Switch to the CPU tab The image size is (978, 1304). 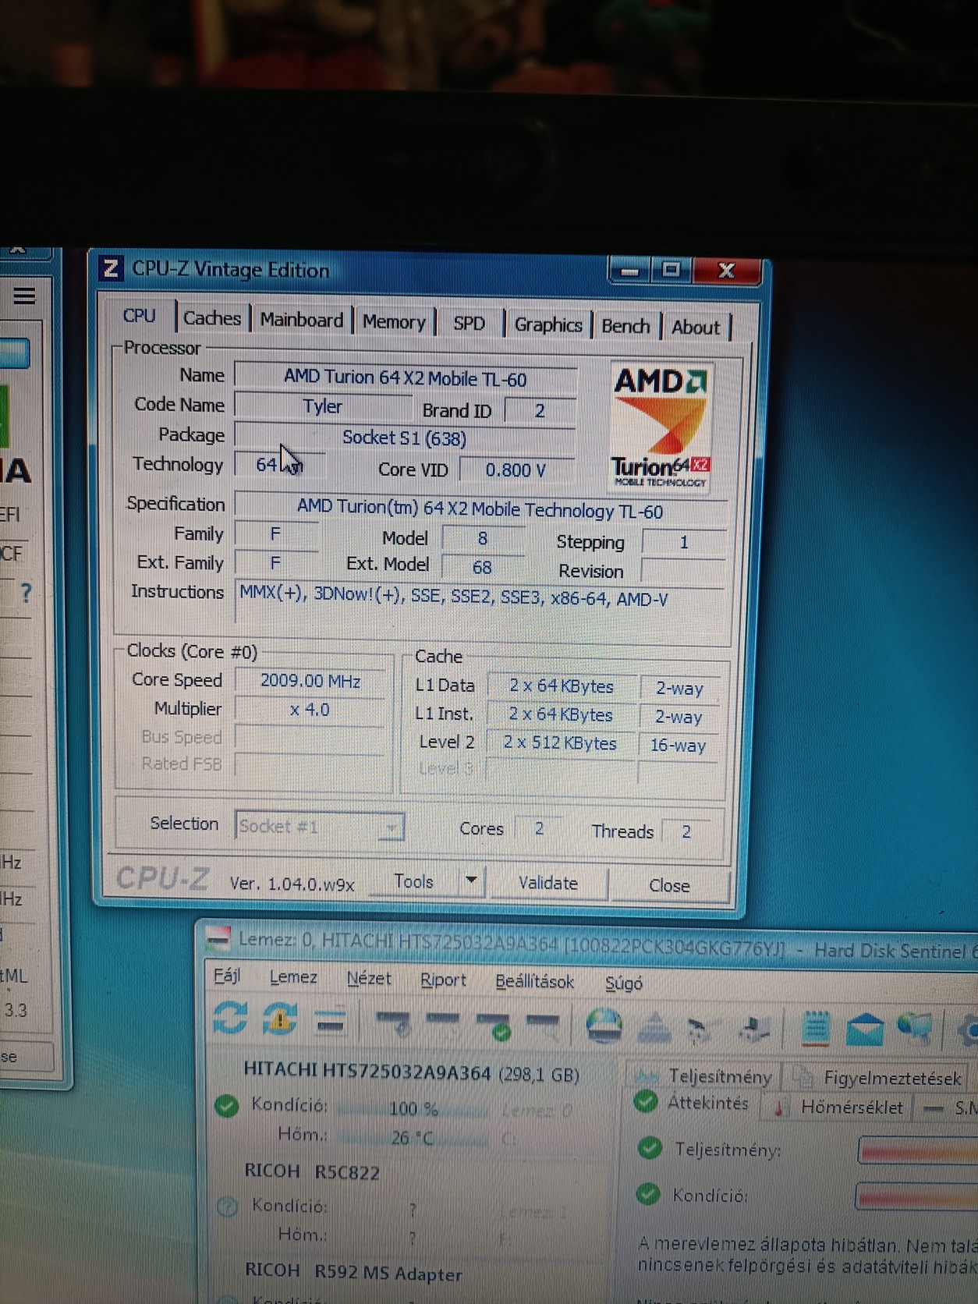click(x=140, y=316)
